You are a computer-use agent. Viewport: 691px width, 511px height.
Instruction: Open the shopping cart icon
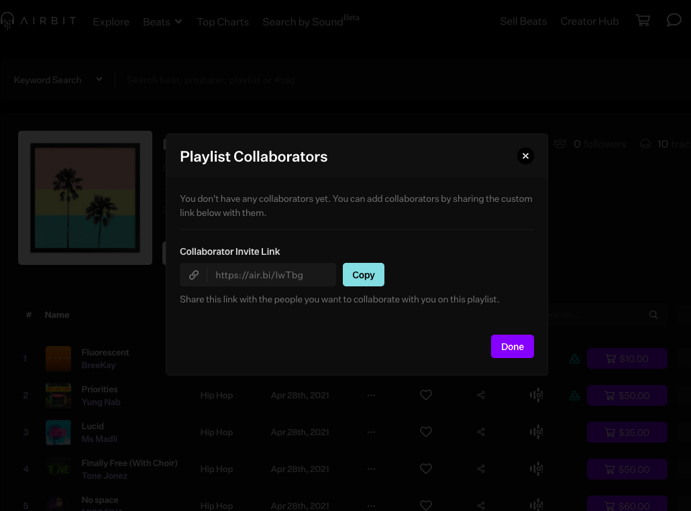pyautogui.click(x=643, y=20)
